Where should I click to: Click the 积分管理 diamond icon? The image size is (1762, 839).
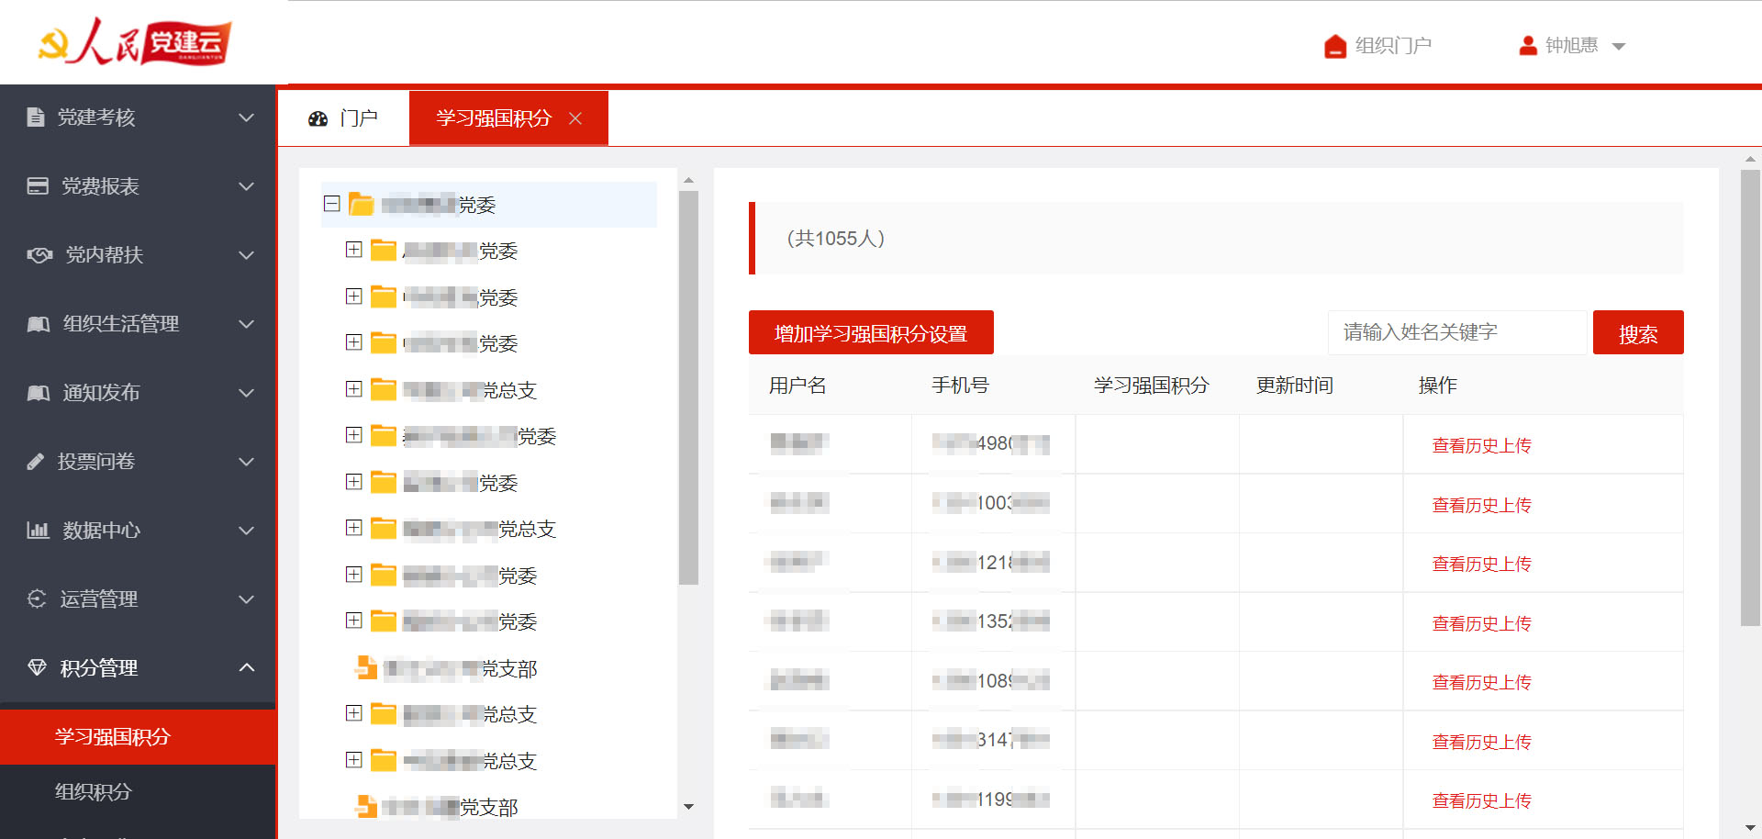click(37, 667)
